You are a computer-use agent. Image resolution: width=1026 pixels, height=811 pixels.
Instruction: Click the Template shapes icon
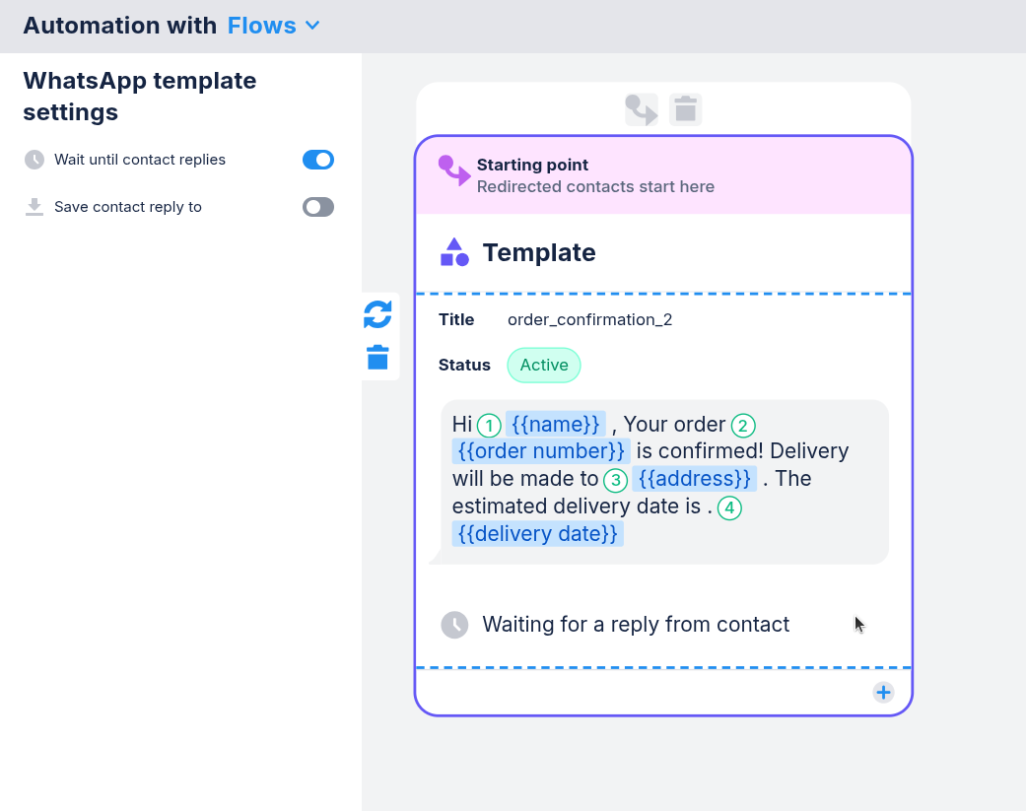[454, 252]
